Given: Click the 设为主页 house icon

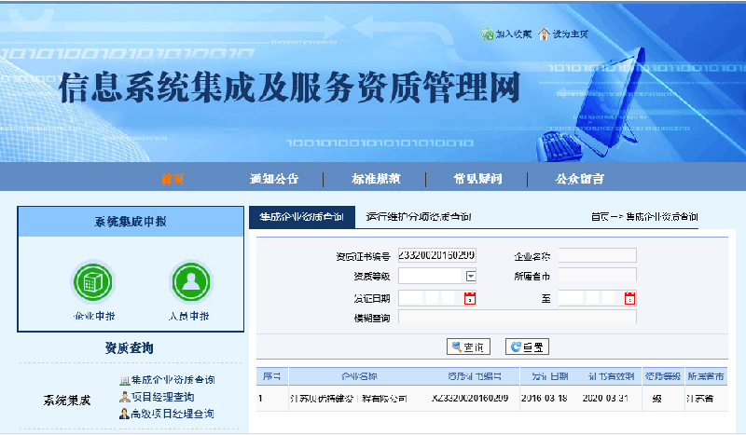Looking at the screenshot, I should point(544,34).
